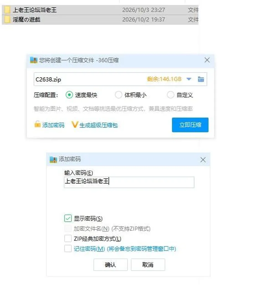This screenshot has height=286, width=266.
Task: Click the 生成超级压缩包 link
Action: coord(99,125)
